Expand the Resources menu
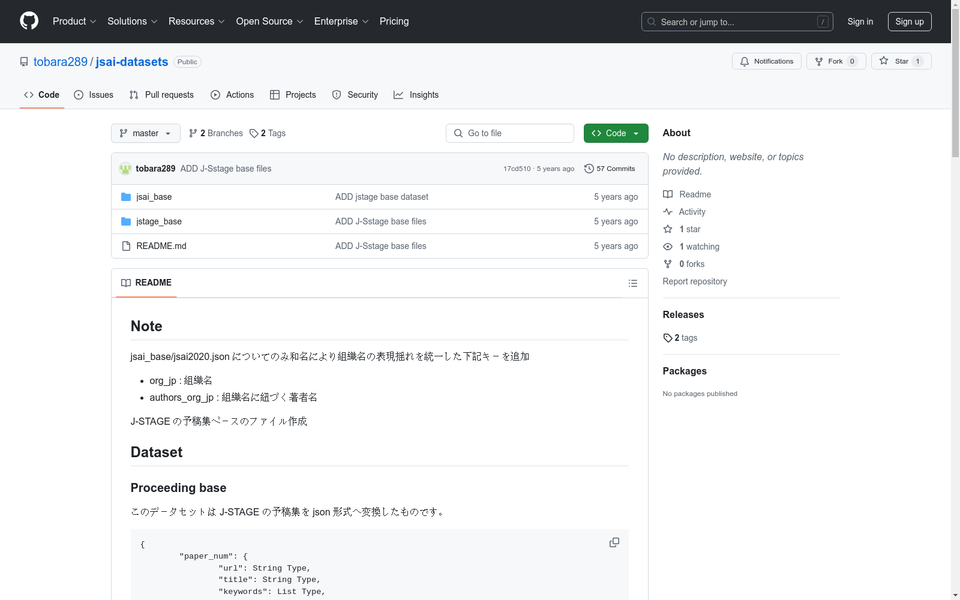The height and width of the screenshot is (600, 960). (x=197, y=21)
